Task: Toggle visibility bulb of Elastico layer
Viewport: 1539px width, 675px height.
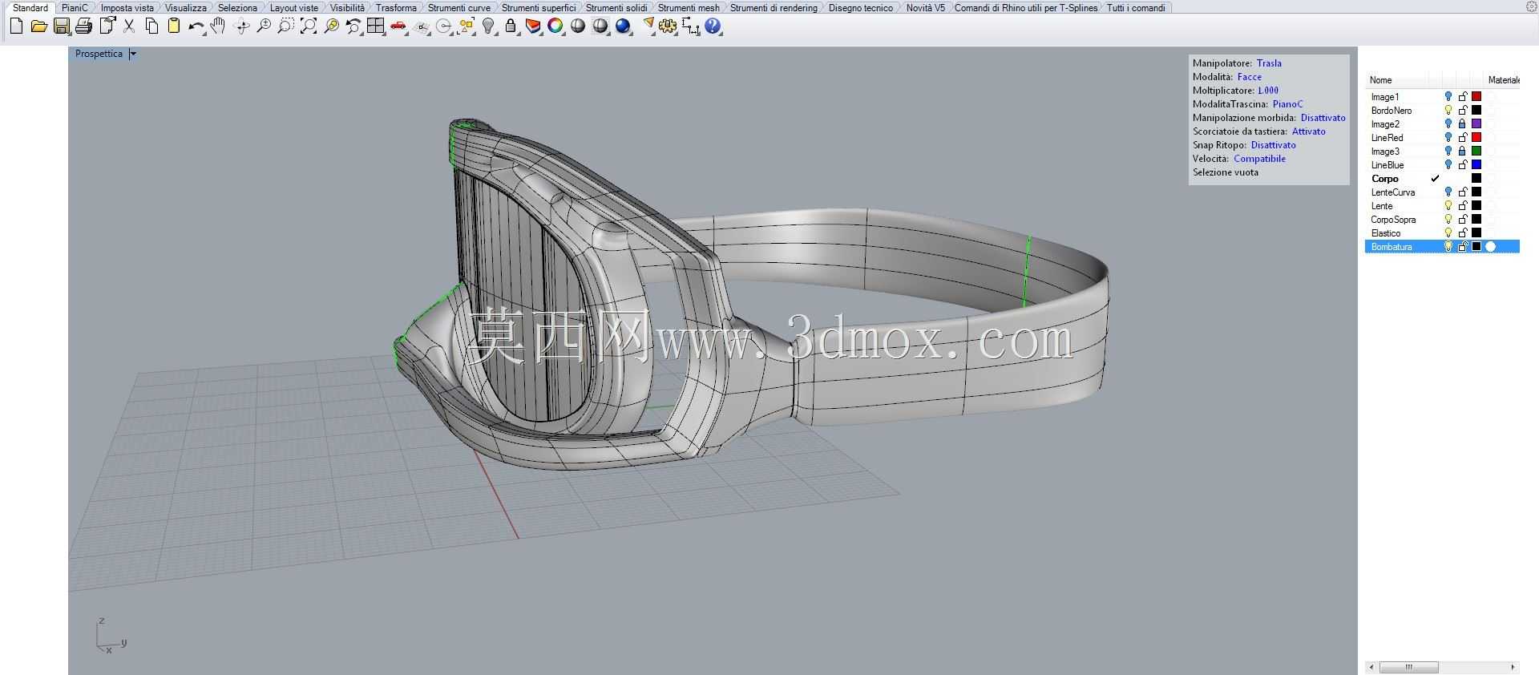Action: [1448, 233]
